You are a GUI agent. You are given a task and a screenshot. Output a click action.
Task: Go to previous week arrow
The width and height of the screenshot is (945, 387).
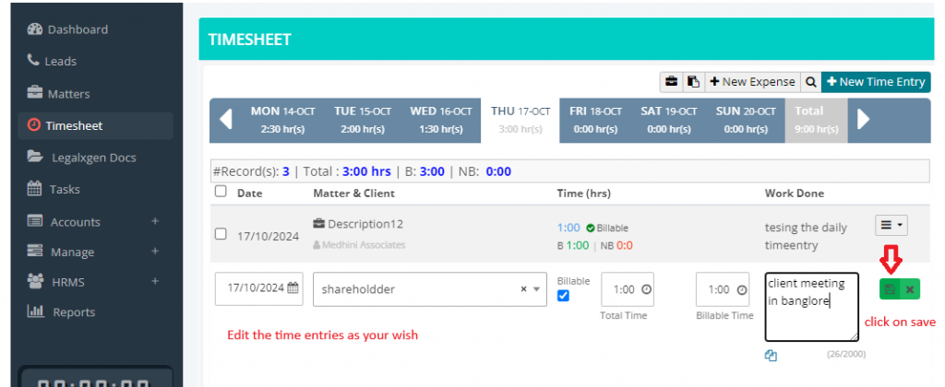(225, 120)
